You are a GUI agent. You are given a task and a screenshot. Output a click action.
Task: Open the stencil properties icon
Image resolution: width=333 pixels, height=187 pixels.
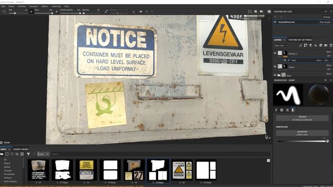(x=287, y=110)
